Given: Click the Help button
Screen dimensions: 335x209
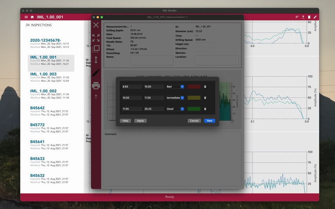Looking at the screenshot, I should tap(126, 121).
